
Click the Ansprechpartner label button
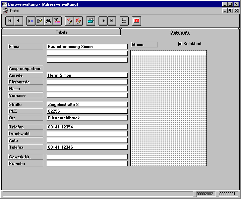click(26, 69)
